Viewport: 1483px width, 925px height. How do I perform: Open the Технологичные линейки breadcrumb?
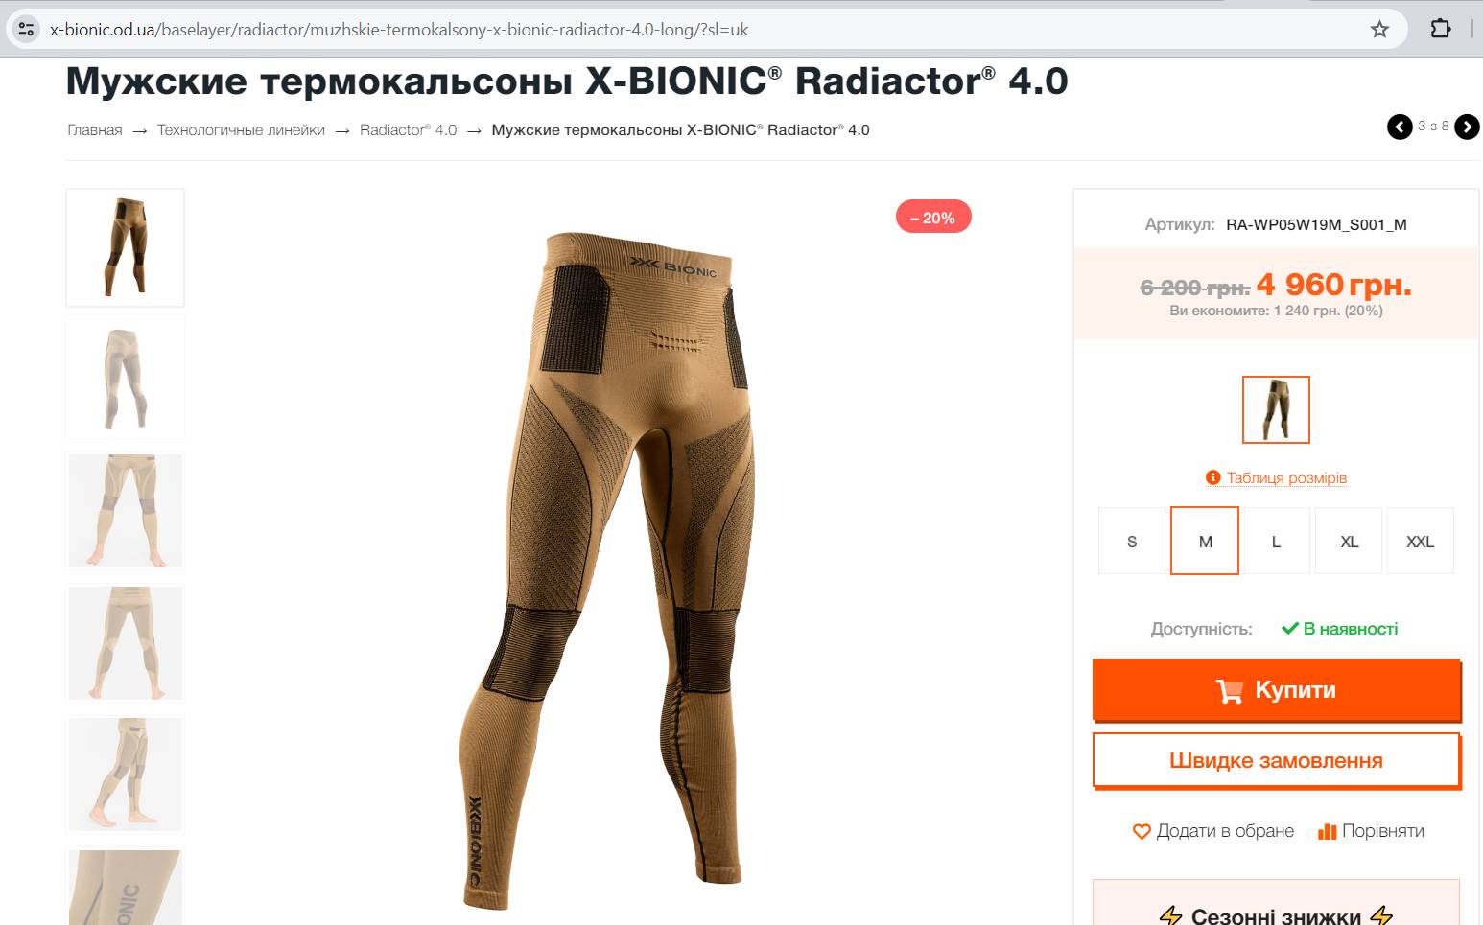tap(241, 130)
